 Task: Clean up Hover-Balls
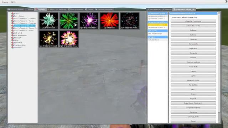pyautogui.click(x=193, y=67)
